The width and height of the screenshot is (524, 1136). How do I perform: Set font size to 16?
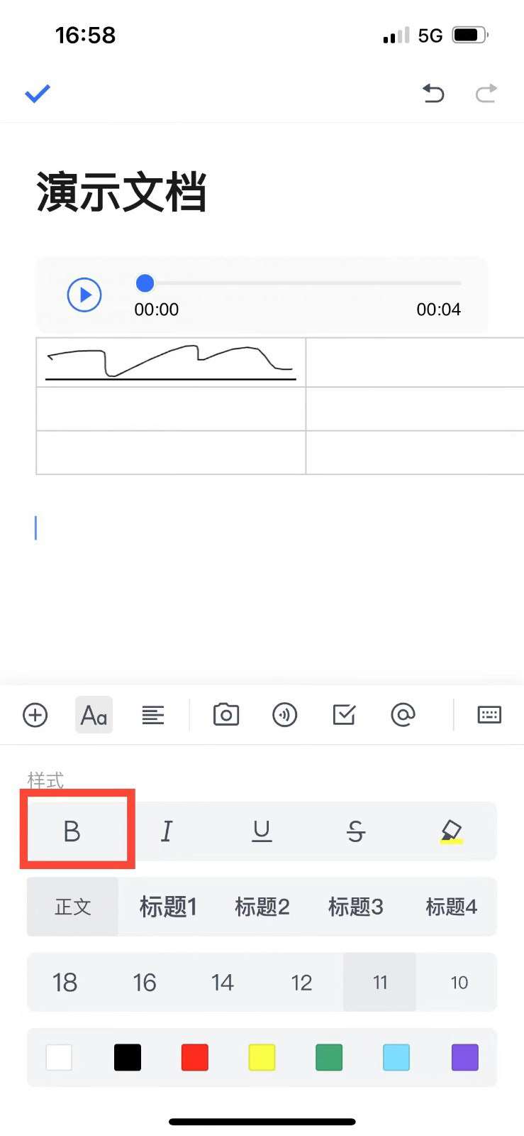click(x=145, y=983)
